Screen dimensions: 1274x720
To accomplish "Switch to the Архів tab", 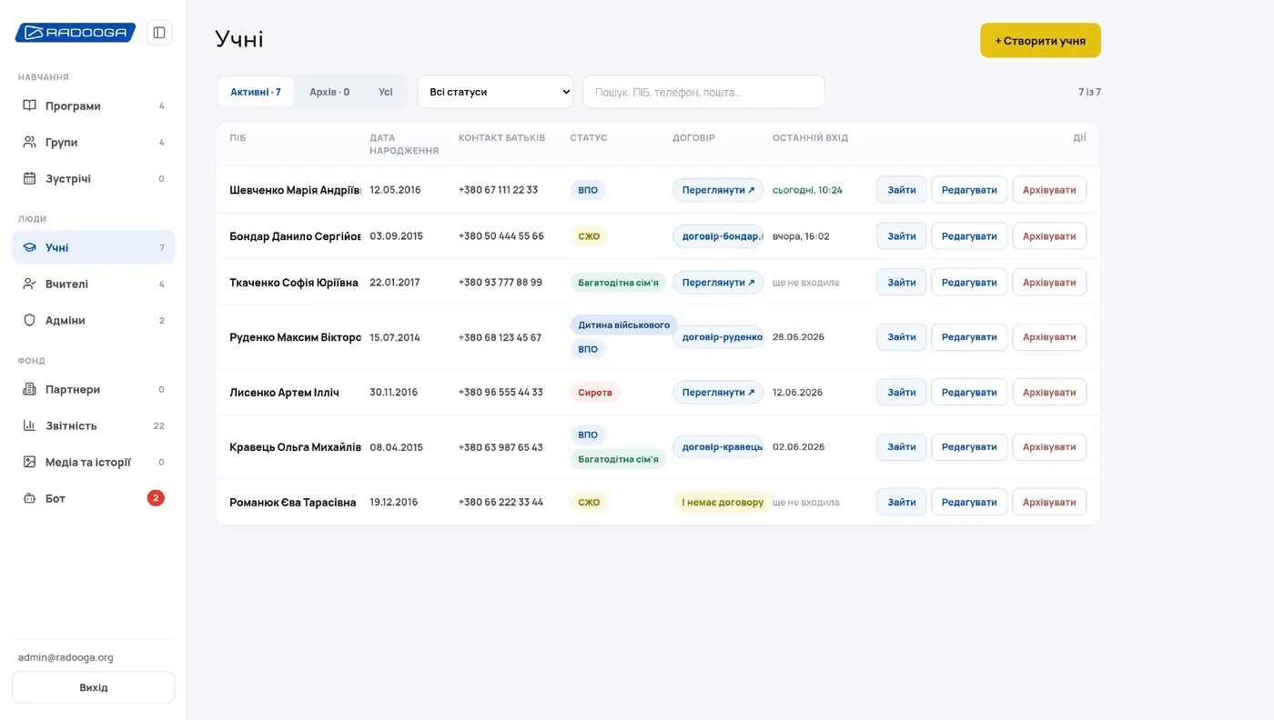I will (x=329, y=92).
